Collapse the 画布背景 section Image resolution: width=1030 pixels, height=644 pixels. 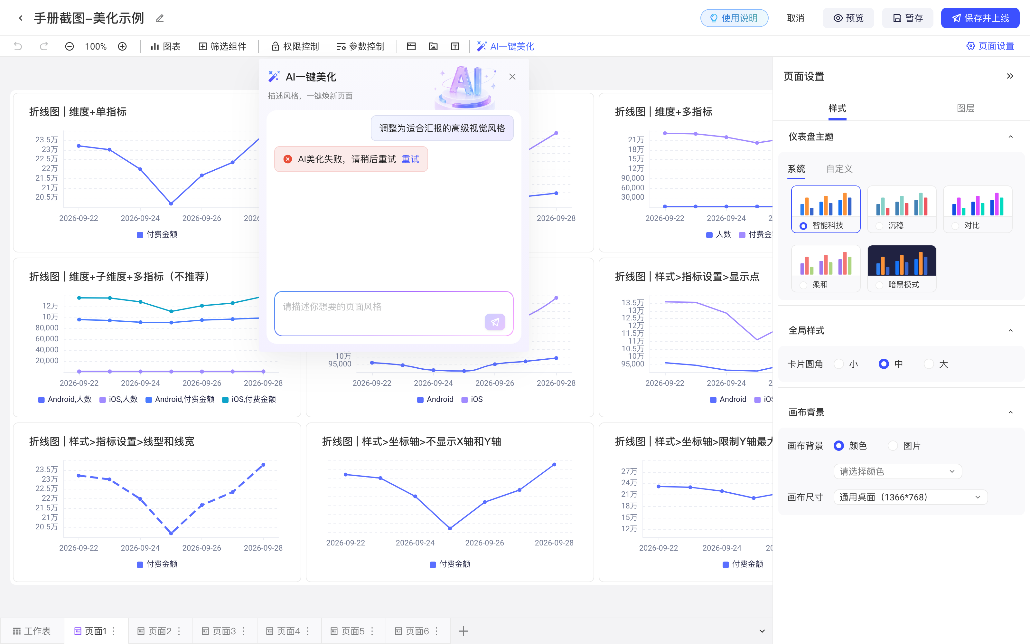click(x=1010, y=412)
